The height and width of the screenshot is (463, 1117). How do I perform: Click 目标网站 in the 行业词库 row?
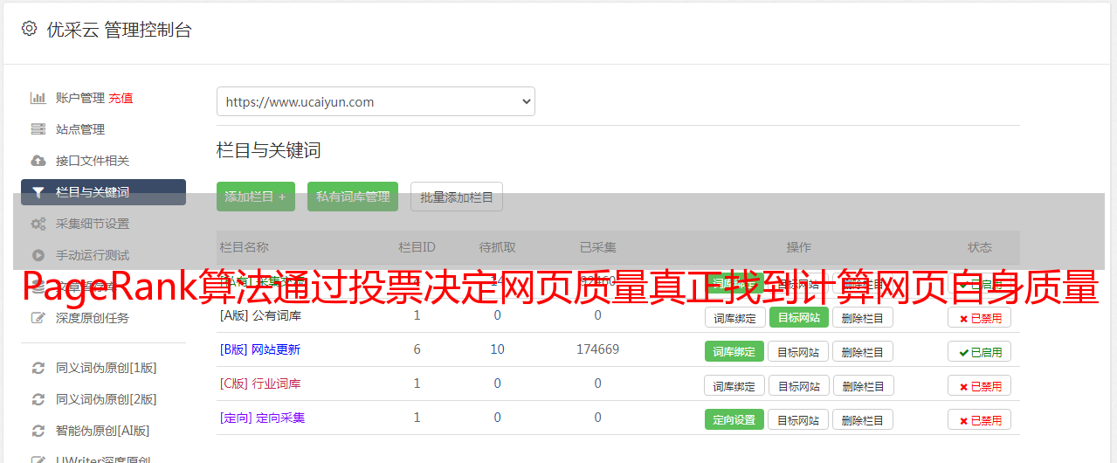798,385
